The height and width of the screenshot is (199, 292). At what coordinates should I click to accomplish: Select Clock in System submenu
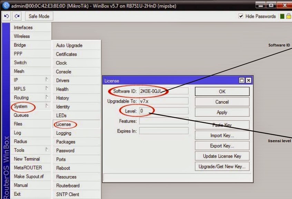(x=77, y=63)
